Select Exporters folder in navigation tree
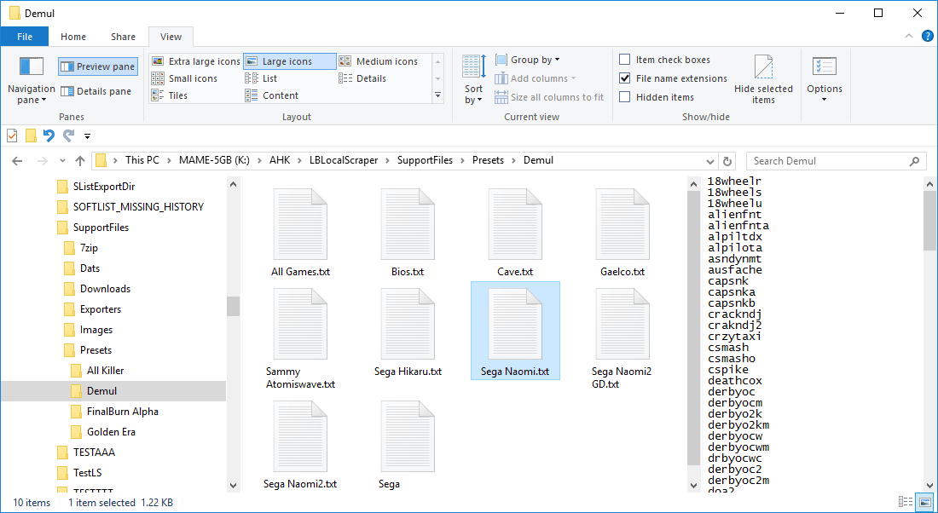The height and width of the screenshot is (513, 938). point(93,309)
